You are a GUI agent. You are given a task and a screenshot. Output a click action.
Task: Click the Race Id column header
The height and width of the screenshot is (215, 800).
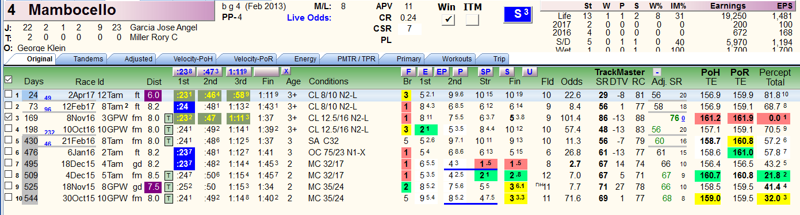89,81
